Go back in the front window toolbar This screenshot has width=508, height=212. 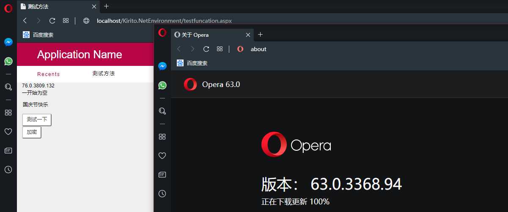pos(179,49)
